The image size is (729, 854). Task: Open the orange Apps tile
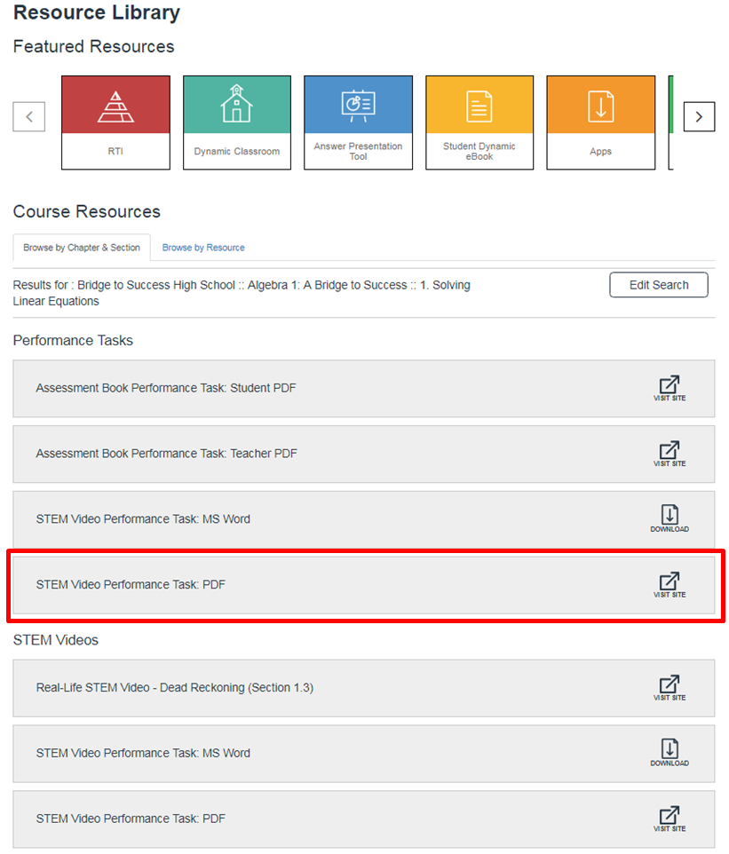tap(600, 122)
